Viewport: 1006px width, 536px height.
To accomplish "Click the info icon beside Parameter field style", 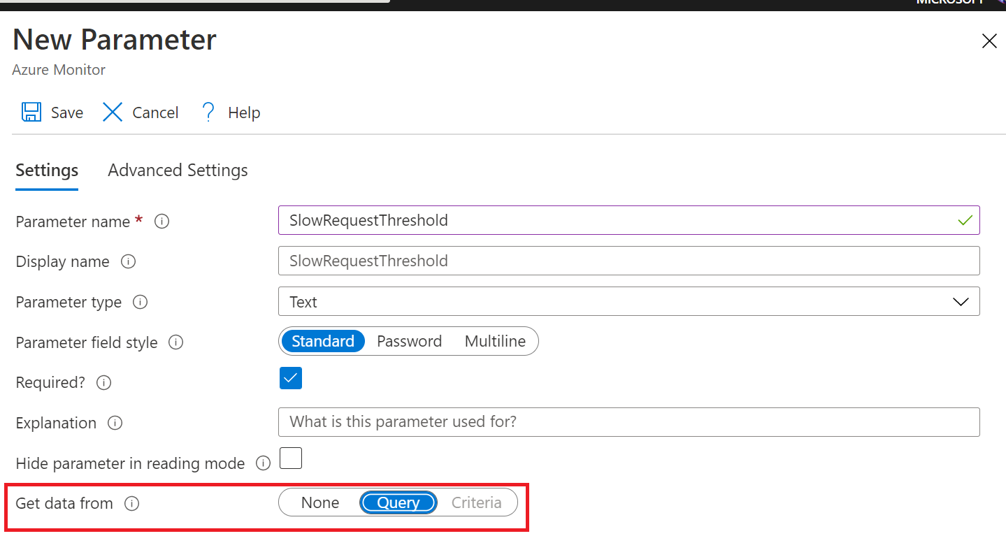I will [175, 342].
